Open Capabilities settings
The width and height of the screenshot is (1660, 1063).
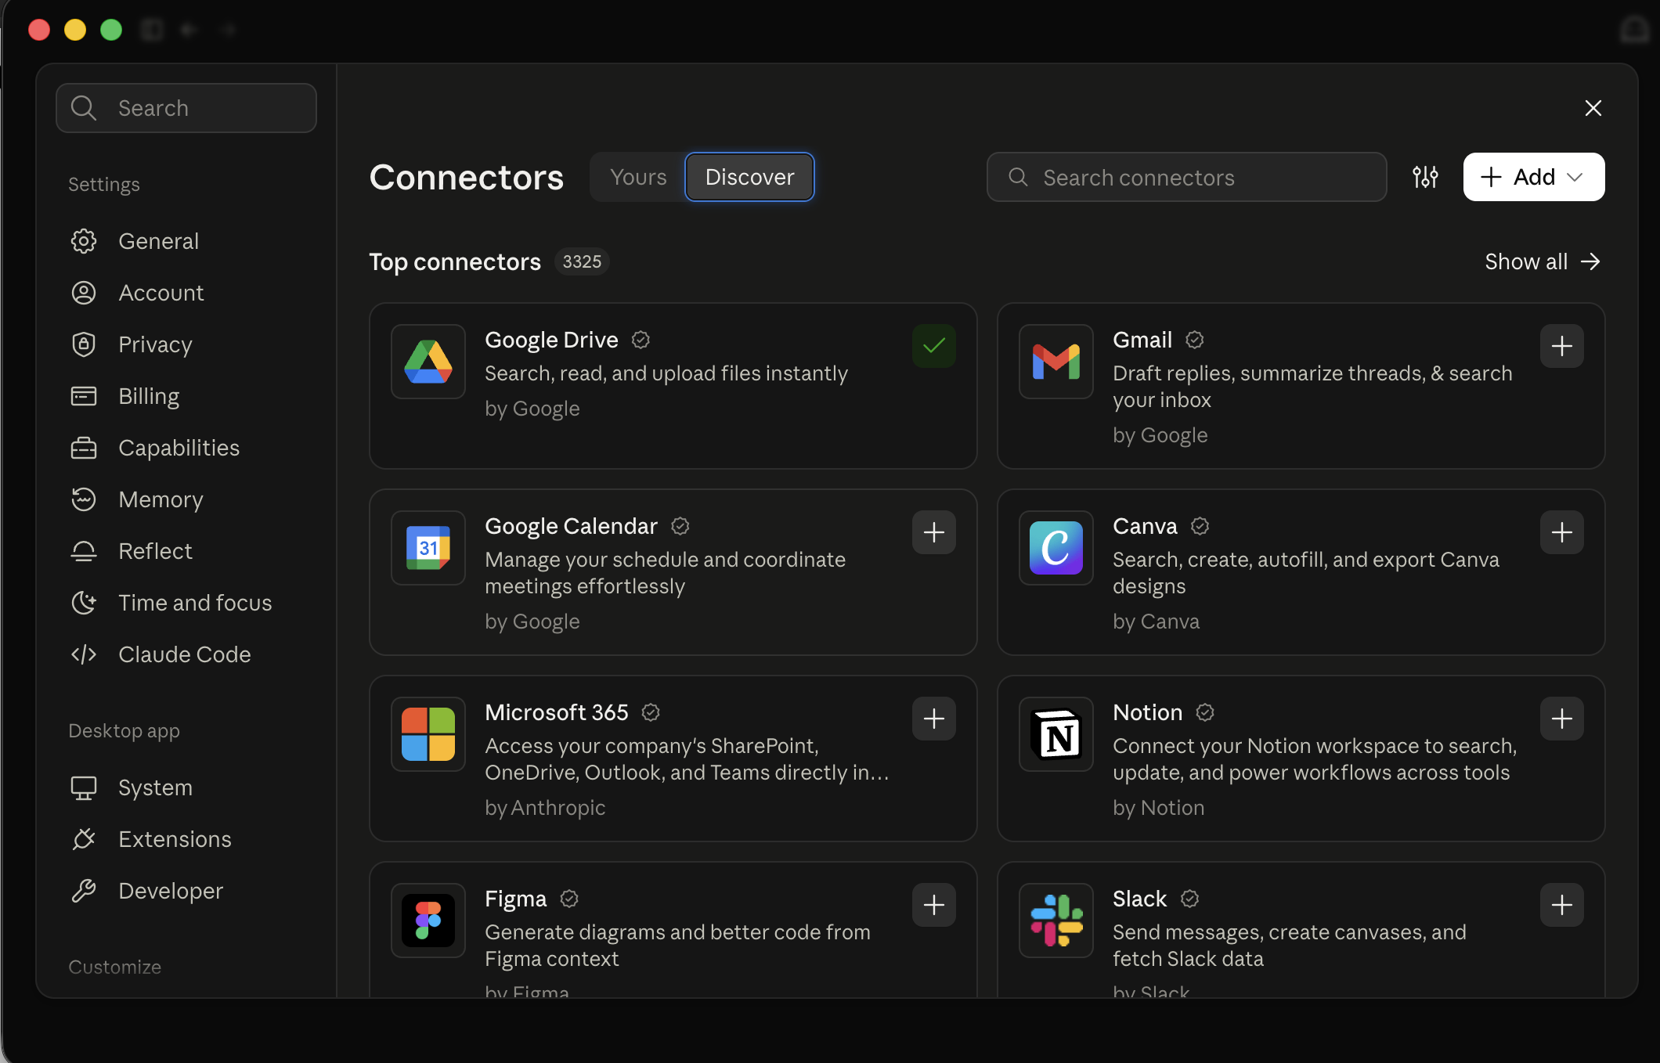click(x=186, y=448)
